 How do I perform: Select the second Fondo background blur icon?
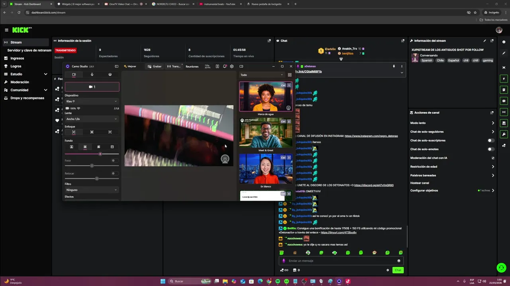(85, 147)
